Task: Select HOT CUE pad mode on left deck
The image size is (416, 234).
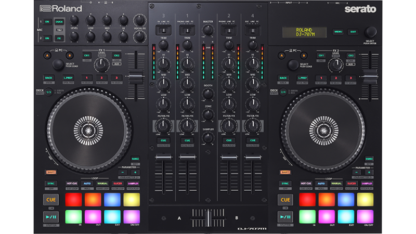Action: 73,184
